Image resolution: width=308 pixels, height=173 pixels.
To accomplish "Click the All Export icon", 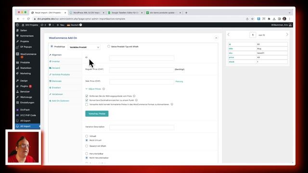I will pyautogui.click(x=17, y=121).
